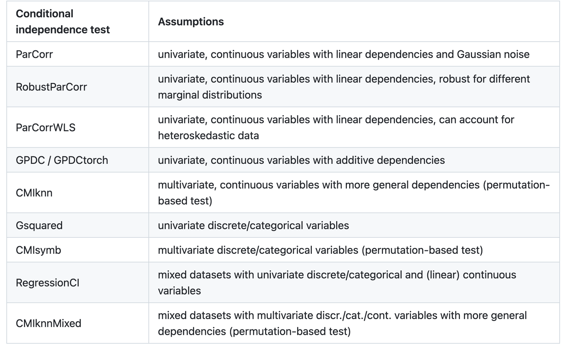Click the RobustParCorr marginal distributions description
Image resolution: width=567 pixels, height=347 pixels.
tap(343, 87)
